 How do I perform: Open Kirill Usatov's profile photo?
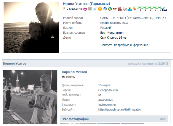click(x=30, y=97)
